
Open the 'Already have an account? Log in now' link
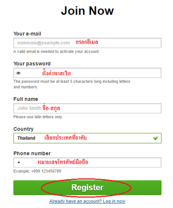pyautogui.click(x=87, y=201)
